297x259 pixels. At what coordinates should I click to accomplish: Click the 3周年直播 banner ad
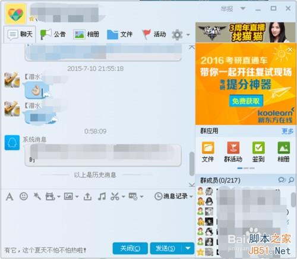click(245, 32)
